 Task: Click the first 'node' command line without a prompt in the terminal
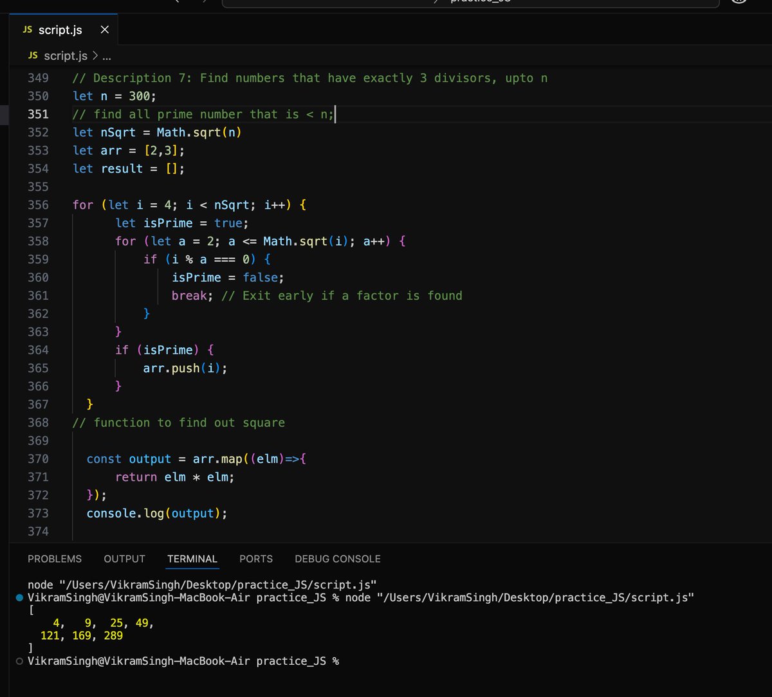202,585
